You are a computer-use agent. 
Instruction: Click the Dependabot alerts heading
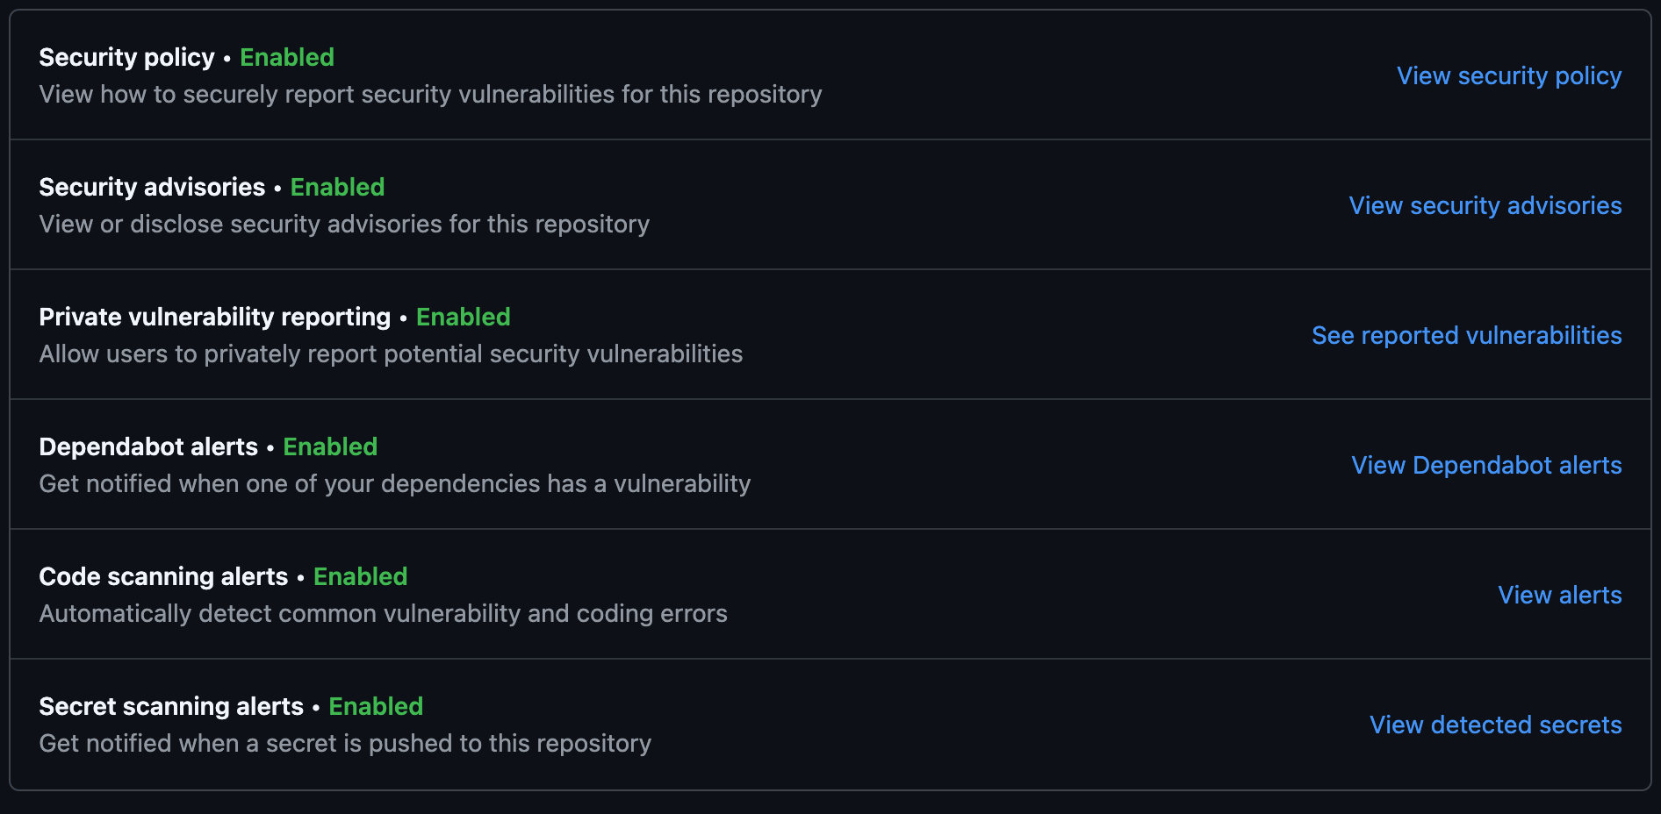tap(147, 446)
